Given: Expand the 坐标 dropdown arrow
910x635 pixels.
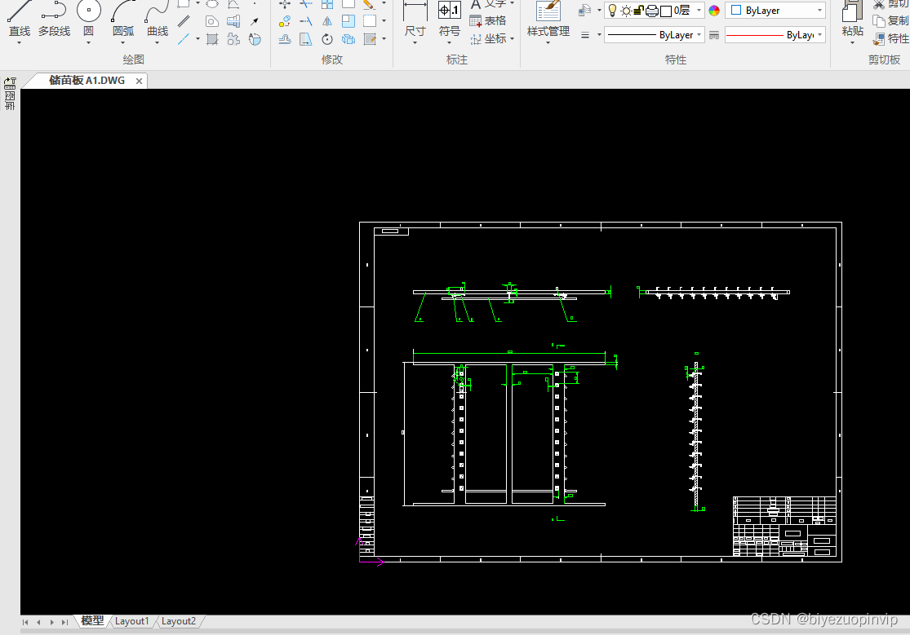Looking at the screenshot, I should click(513, 39).
